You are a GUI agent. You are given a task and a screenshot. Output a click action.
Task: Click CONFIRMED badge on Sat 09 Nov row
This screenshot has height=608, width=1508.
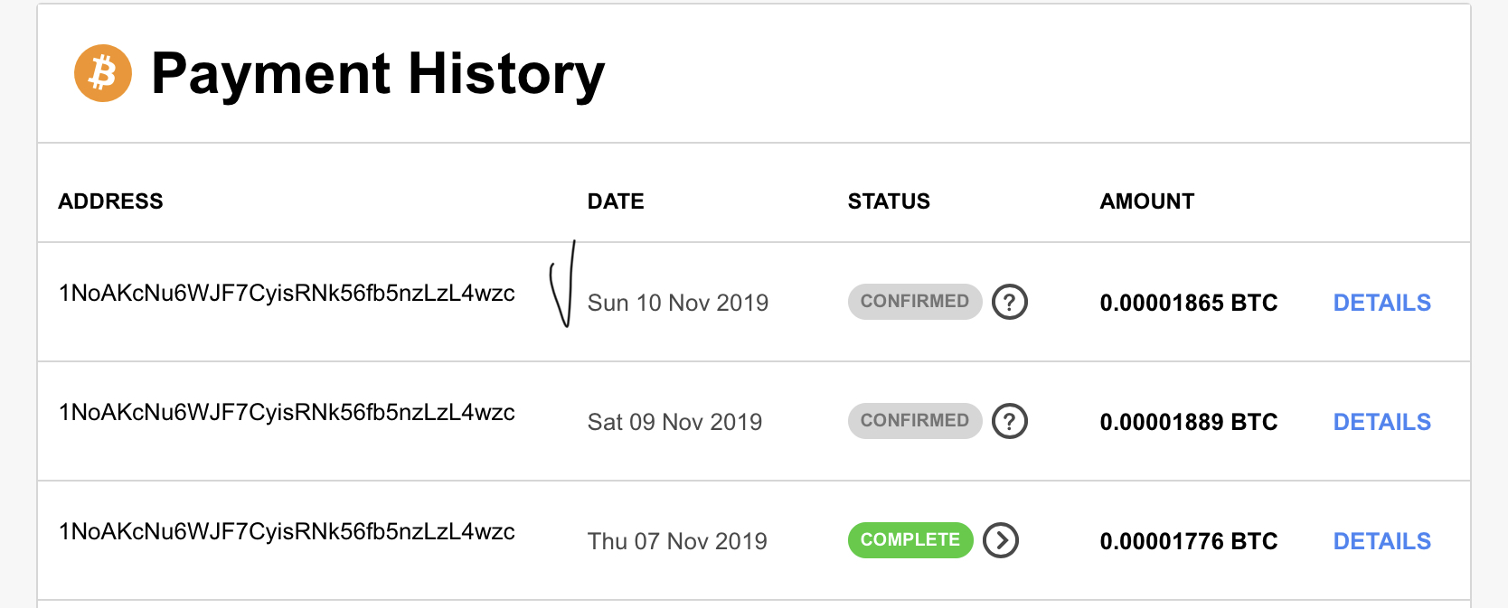coord(914,421)
